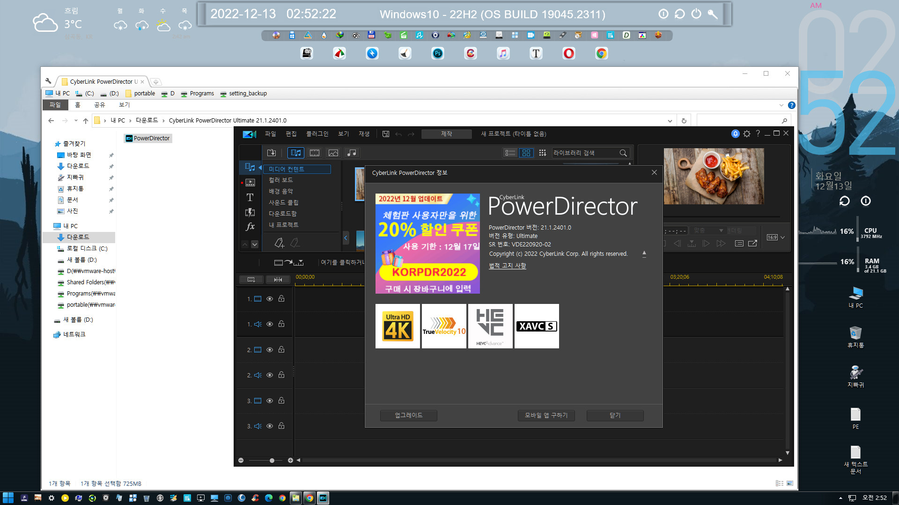Click the fit timeline to view button
The image size is (899, 505).
pyautogui.click(x=278, y=280)
